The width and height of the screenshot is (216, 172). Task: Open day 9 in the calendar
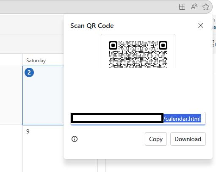pos(28,131)
